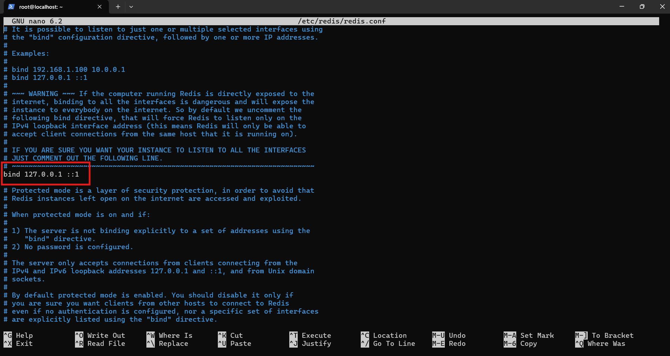Click the ^W Where Is shortcut
This screenshot has width=670, height=356.
click(170, 335)
